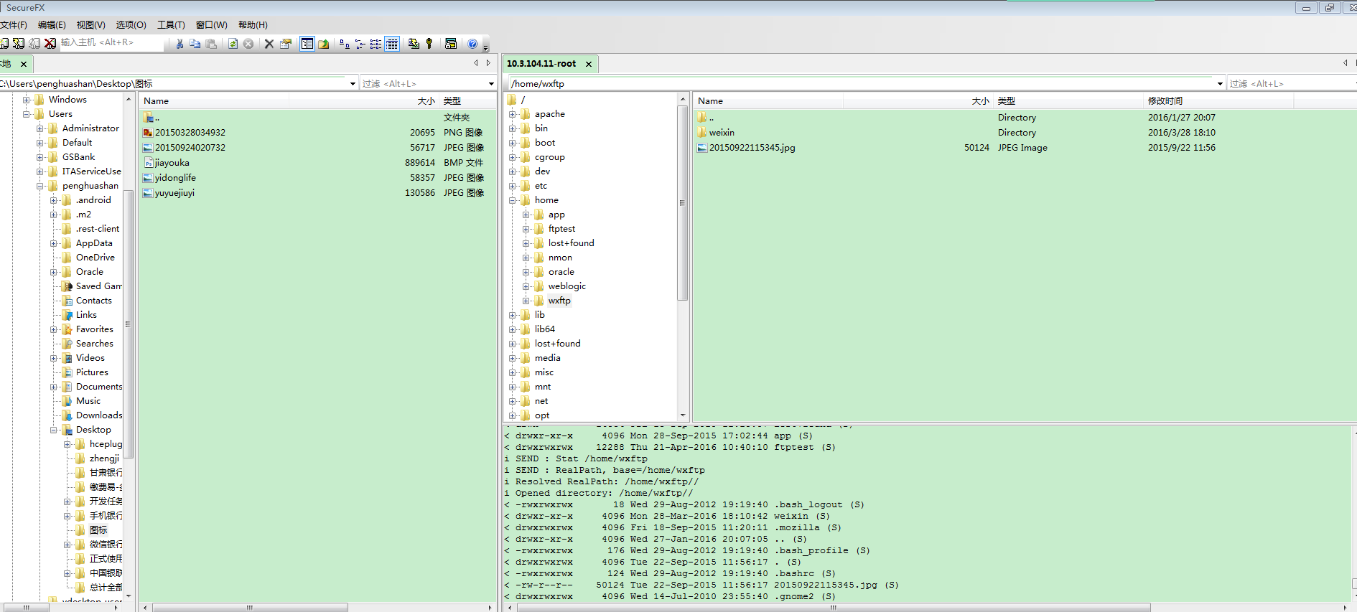The height and width of the screenshot is (612, 1357).
Task: Click the red X disconnect icon
Action: pyautogui.click(x=50, y=43)
